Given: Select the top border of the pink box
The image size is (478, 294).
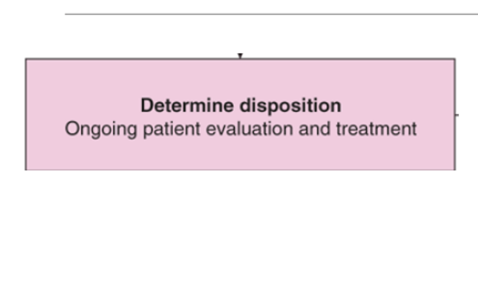Looking at the screenshot, I should tap(240, 59).
